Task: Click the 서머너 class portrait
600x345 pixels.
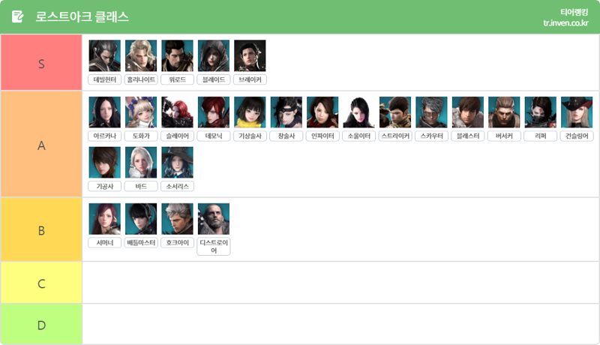Action: pos(104,219)
